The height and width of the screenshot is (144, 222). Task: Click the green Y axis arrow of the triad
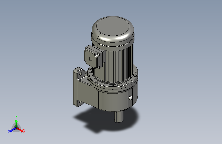16,124
